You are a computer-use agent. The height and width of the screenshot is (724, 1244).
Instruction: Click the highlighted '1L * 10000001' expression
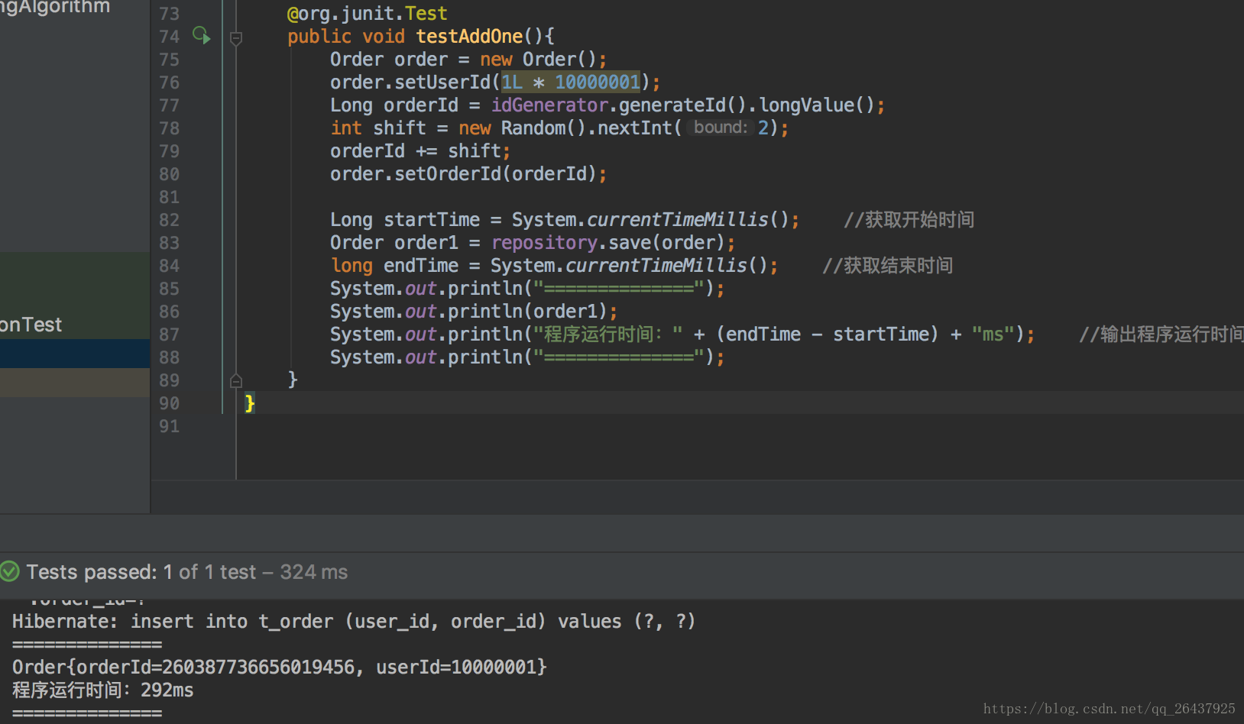pyautogui.click(x=571, y=82)
